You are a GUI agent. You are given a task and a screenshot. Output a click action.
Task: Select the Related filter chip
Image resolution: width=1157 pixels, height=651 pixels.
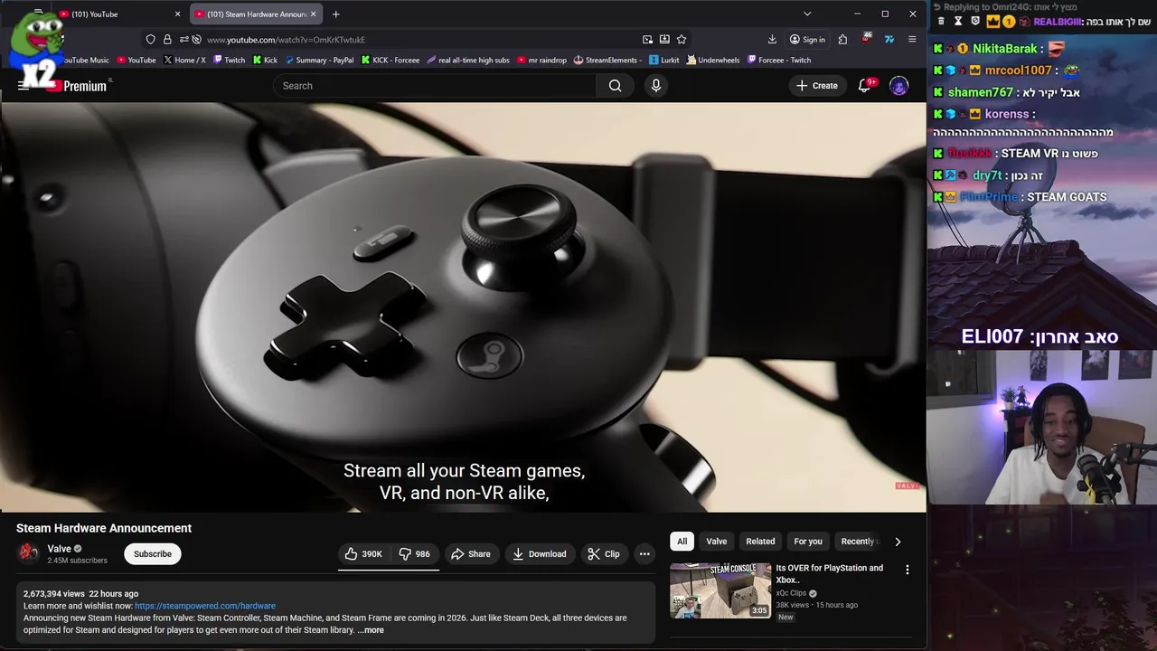pyautogui.click(x=760, y=542)
